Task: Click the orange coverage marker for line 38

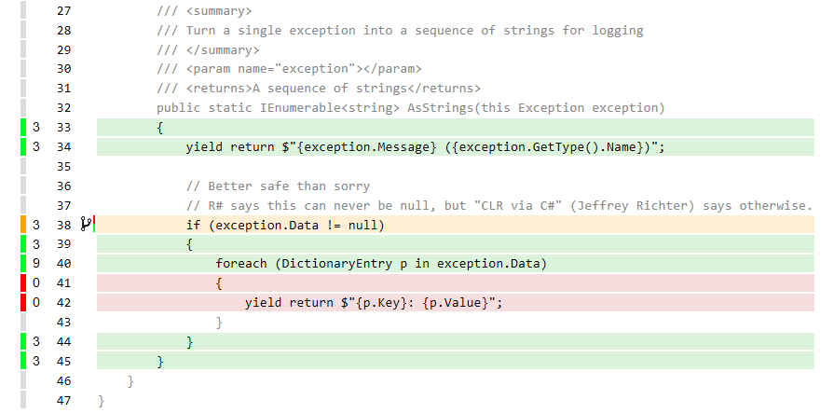Action: (x=23, y=225)
